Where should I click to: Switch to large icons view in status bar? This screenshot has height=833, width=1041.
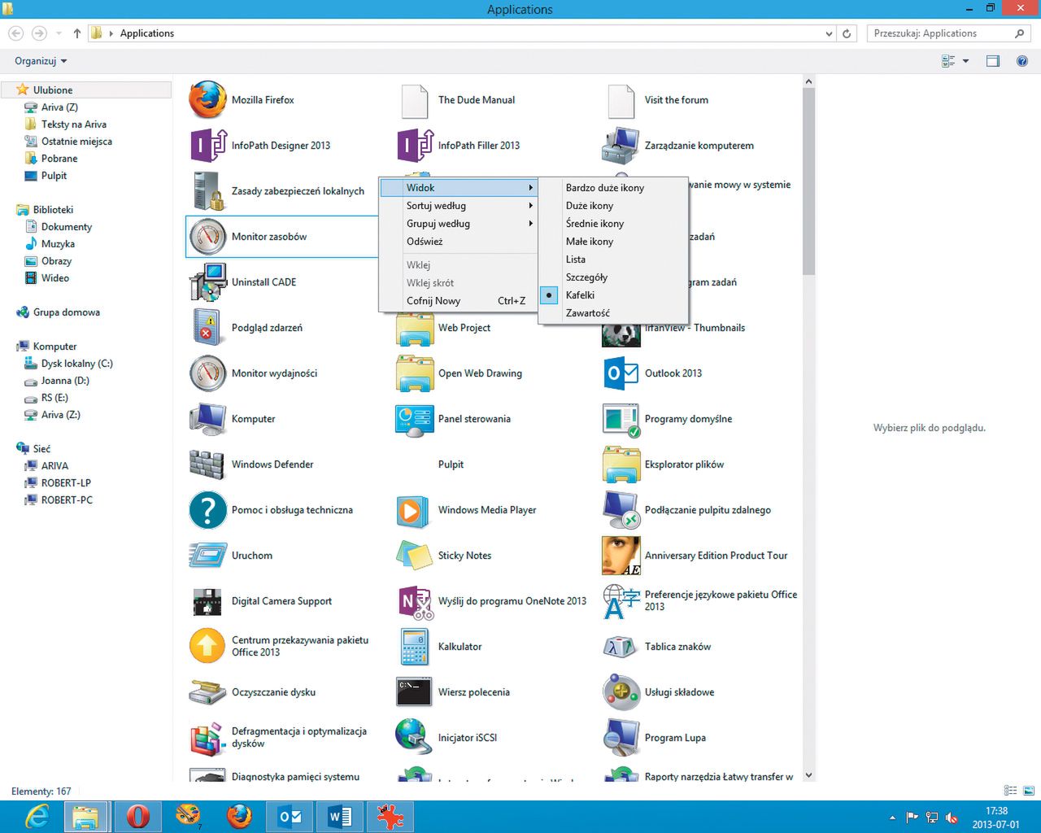tap(1029, 791)
